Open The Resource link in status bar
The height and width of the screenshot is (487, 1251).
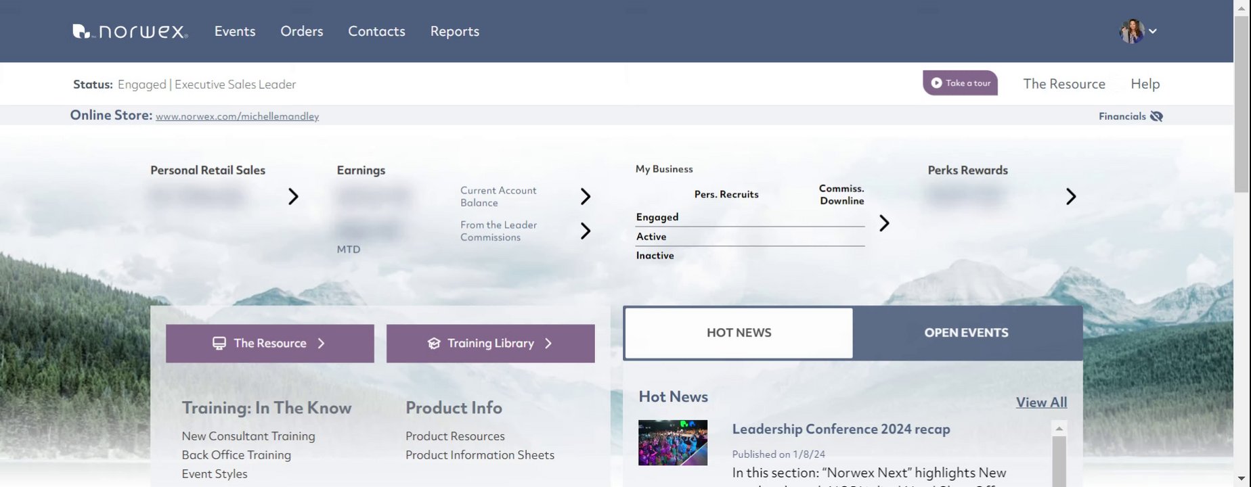1064,84
